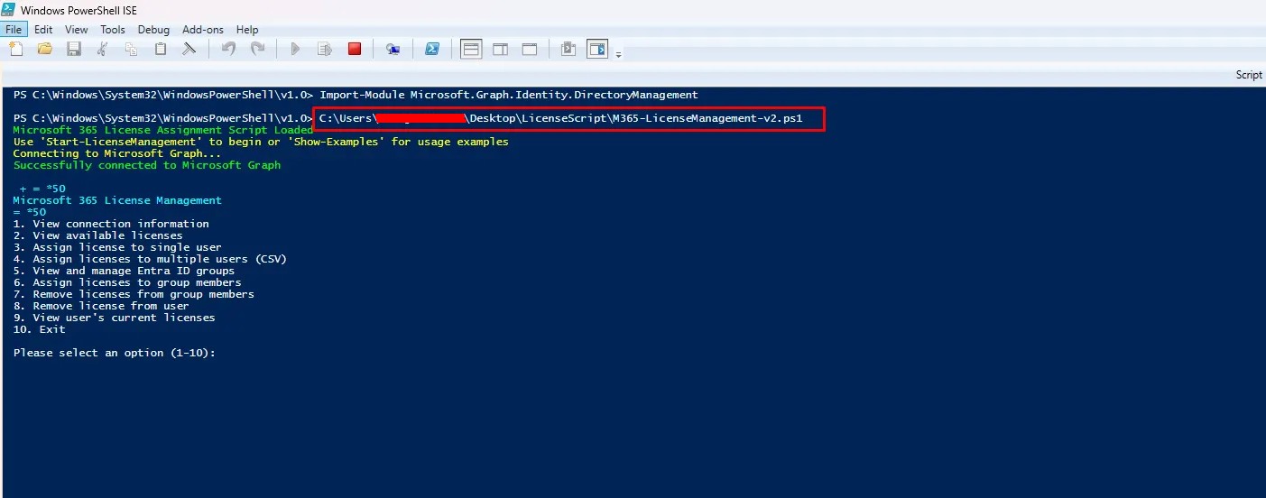The height and width of the screenshot is (498, 1266).
Task: Open the Add-ons menu
Action: [203, 30]
